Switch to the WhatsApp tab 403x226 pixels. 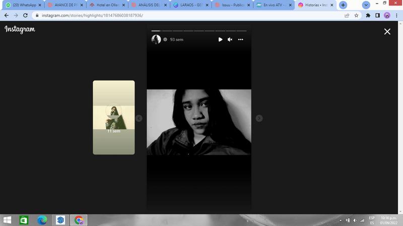(23, 5)
